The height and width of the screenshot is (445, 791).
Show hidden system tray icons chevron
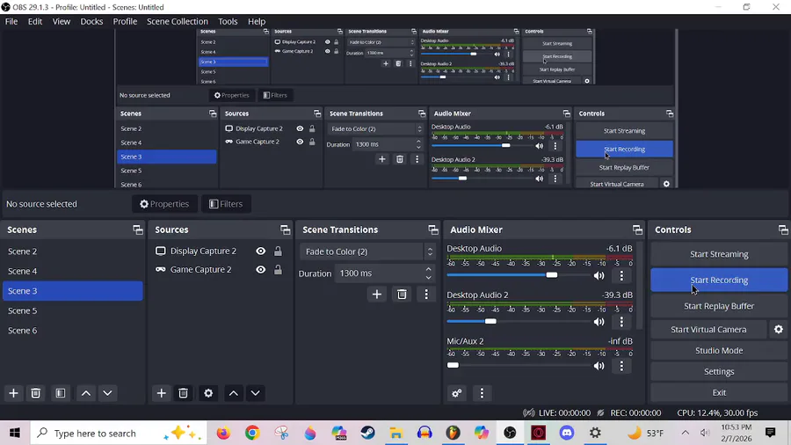coord(685,433)
